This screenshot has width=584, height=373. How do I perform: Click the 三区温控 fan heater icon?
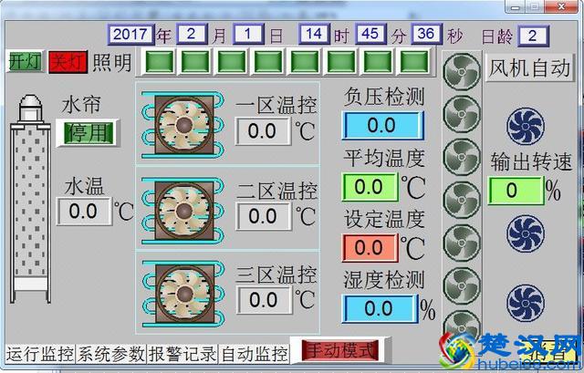[183, 294]
